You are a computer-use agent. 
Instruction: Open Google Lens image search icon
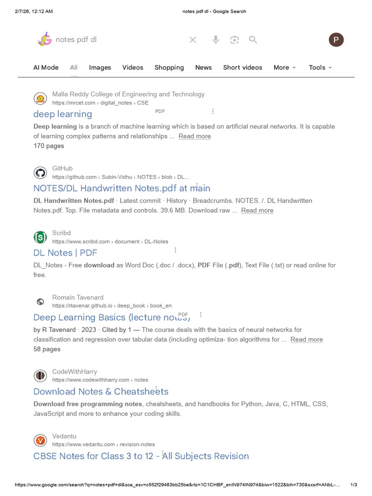coord(234,40)
